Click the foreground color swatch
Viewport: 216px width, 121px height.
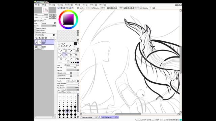[x=75, y=44]
